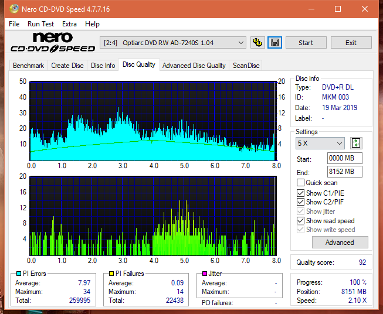Switch to the Create Disc tab
This screenshot has height=314, width=383.
coord(67,66)
